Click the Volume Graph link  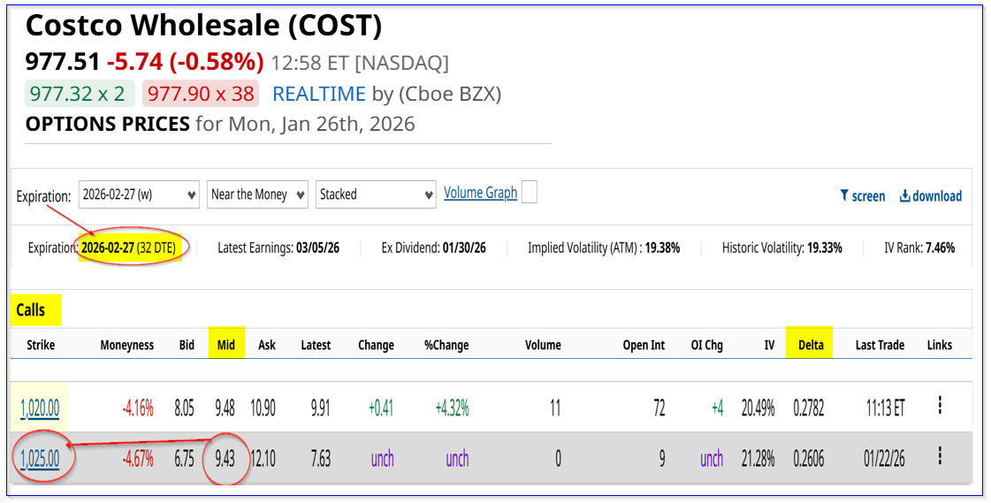(x=480, y=193)
